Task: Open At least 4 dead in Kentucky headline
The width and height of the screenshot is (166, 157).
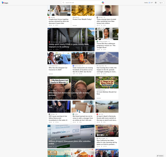Action: [107, 118]
